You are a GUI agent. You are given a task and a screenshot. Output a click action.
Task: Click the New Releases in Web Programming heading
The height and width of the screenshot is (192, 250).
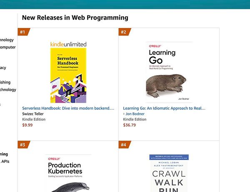[x=75, y=18]
